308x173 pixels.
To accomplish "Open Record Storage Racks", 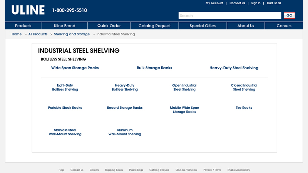I will (125, 108).
